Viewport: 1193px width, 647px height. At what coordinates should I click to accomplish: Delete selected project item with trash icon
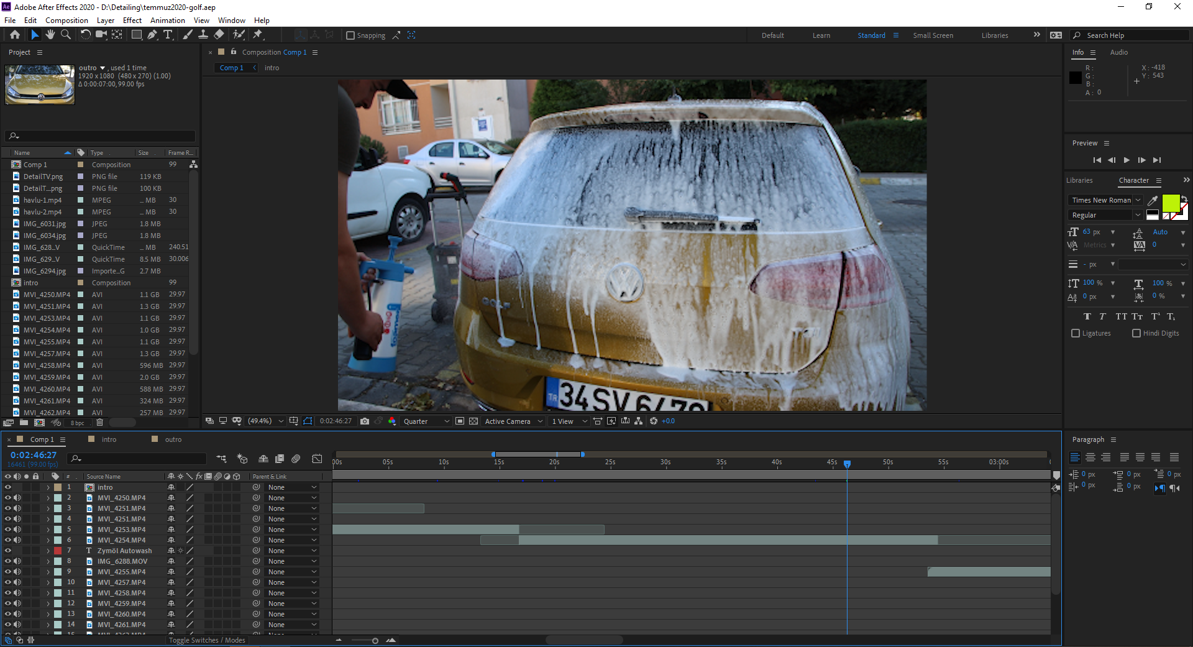tap(99, 423)
